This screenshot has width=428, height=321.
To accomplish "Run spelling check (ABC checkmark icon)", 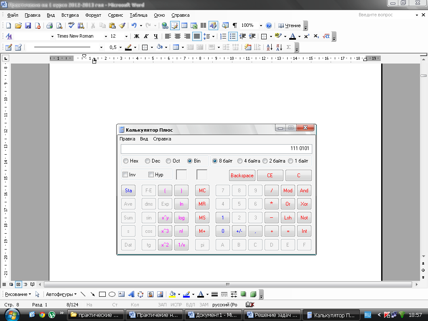I will click(71, 25).
